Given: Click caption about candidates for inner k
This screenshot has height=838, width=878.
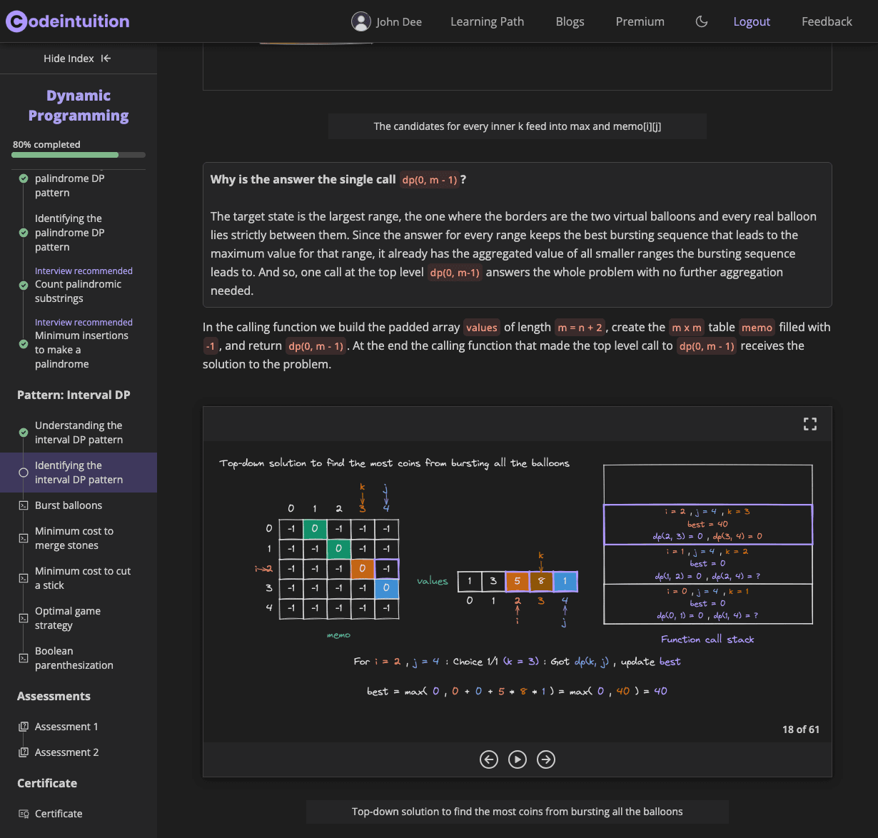Looking at the screenshot, I should click(518, 126).
